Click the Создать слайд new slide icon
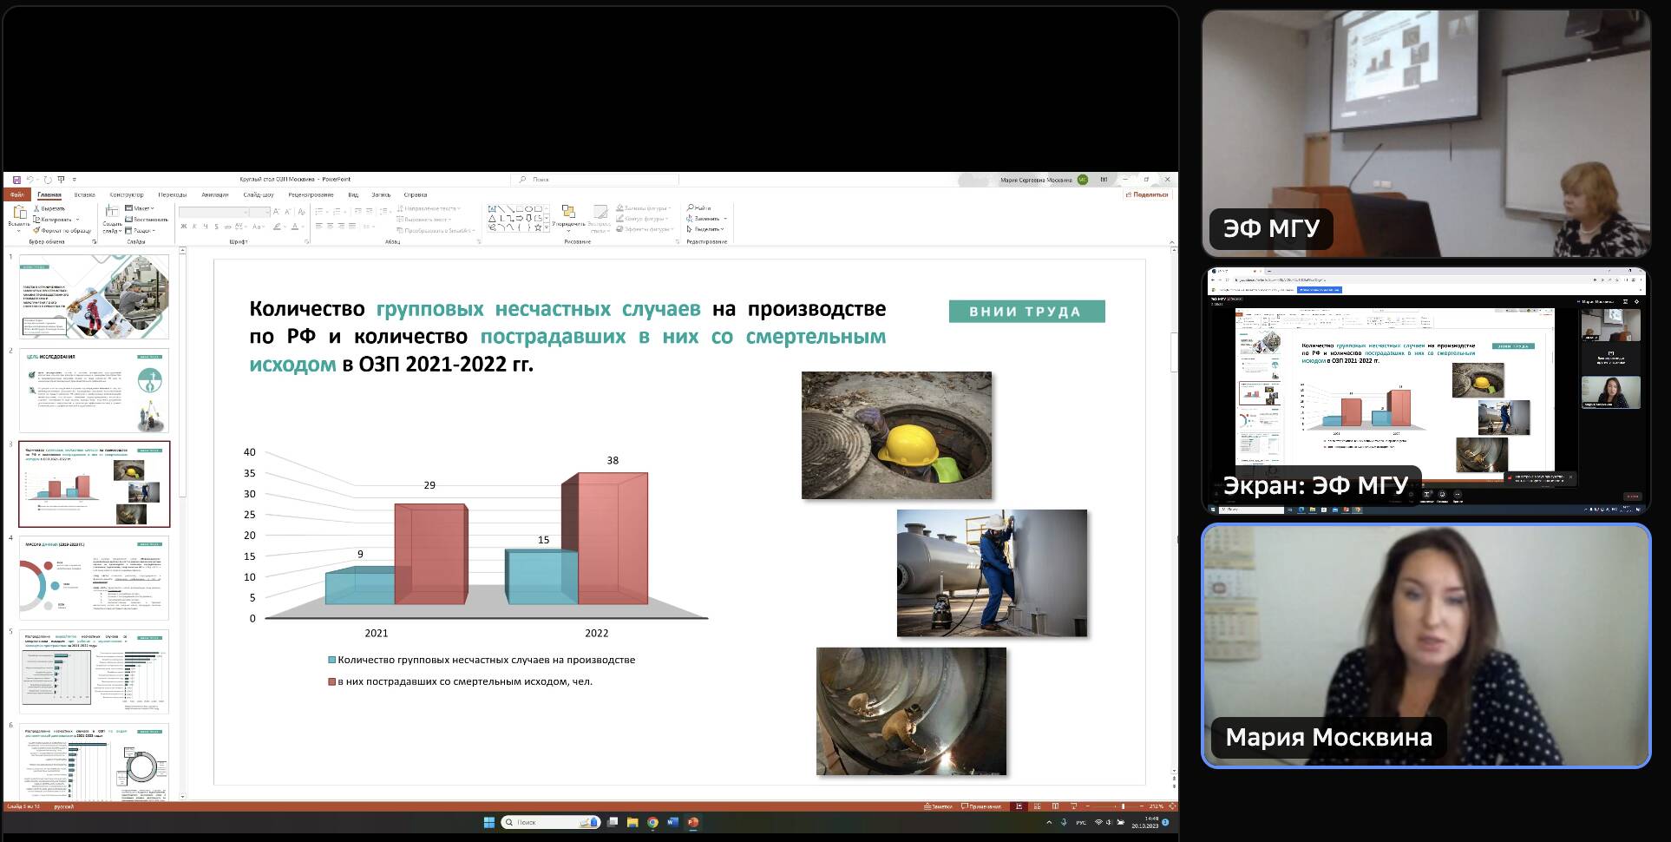 tap(112, 211)
